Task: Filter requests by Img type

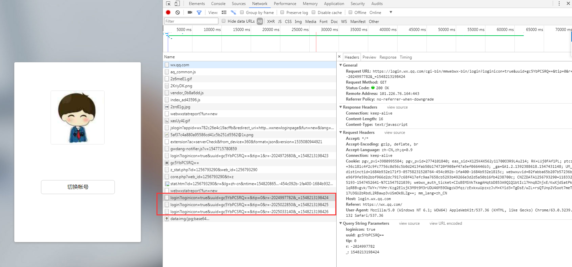Action: 298,21
